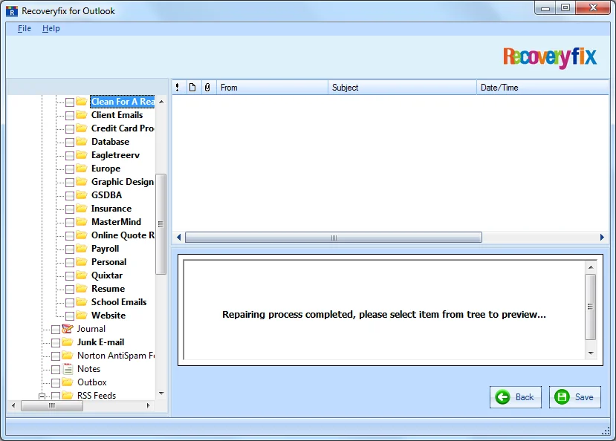Click the Clean For A Rea folder icon
This screenshot has height=441, width=616.
[x=81, y=101]
